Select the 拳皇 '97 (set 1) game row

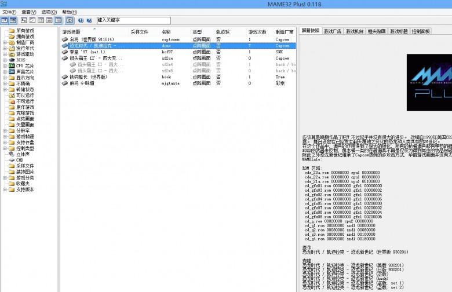pyautogui.click(x=178, y=52)
